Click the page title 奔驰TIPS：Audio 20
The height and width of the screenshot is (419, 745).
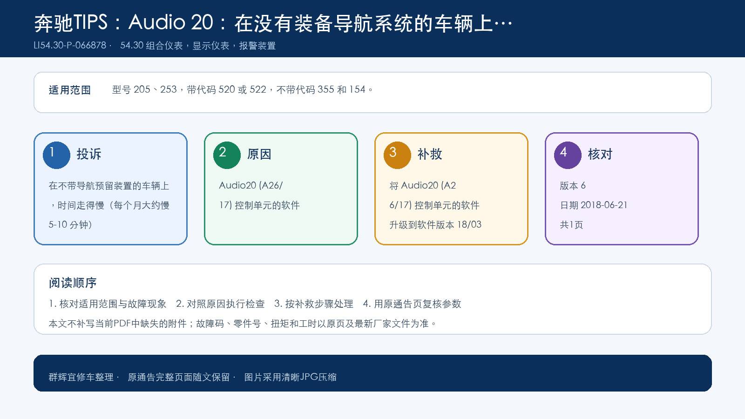(x=123, y=23)
